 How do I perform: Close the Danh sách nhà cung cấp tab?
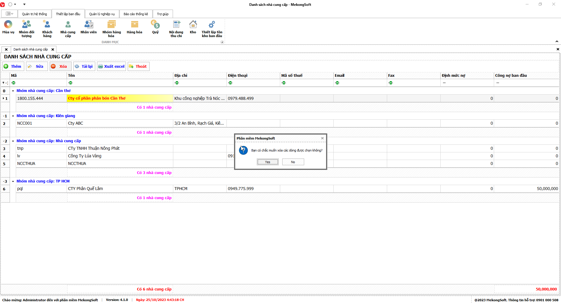coord(53,50)
